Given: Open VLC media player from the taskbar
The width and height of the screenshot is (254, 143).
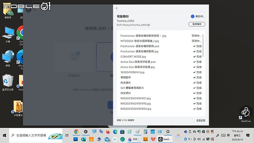Looking at the screenshot, I should [91, 139].
